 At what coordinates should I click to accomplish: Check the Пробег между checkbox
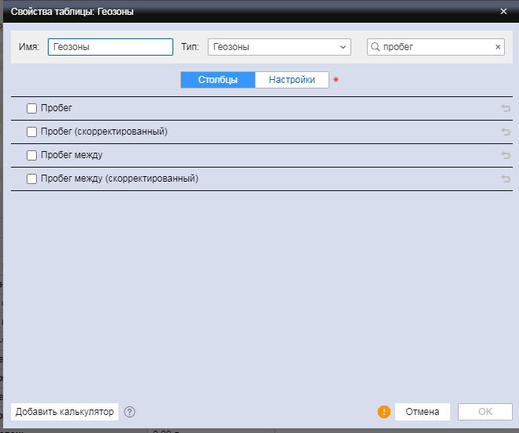[x=32, y=155]
